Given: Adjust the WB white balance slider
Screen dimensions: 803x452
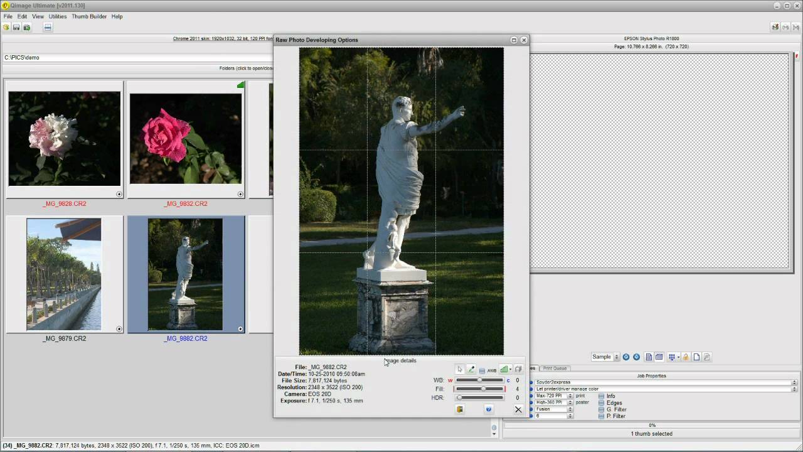Looking at the screenshot, I should (479, 380).
